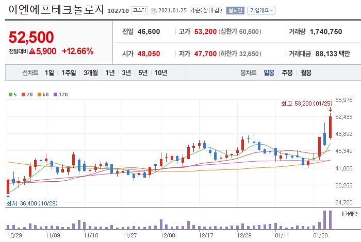The height and width of the screenshot is (242, 361).
Task: Select the 10년 line chart tab
Action: (x=161, y=73)
